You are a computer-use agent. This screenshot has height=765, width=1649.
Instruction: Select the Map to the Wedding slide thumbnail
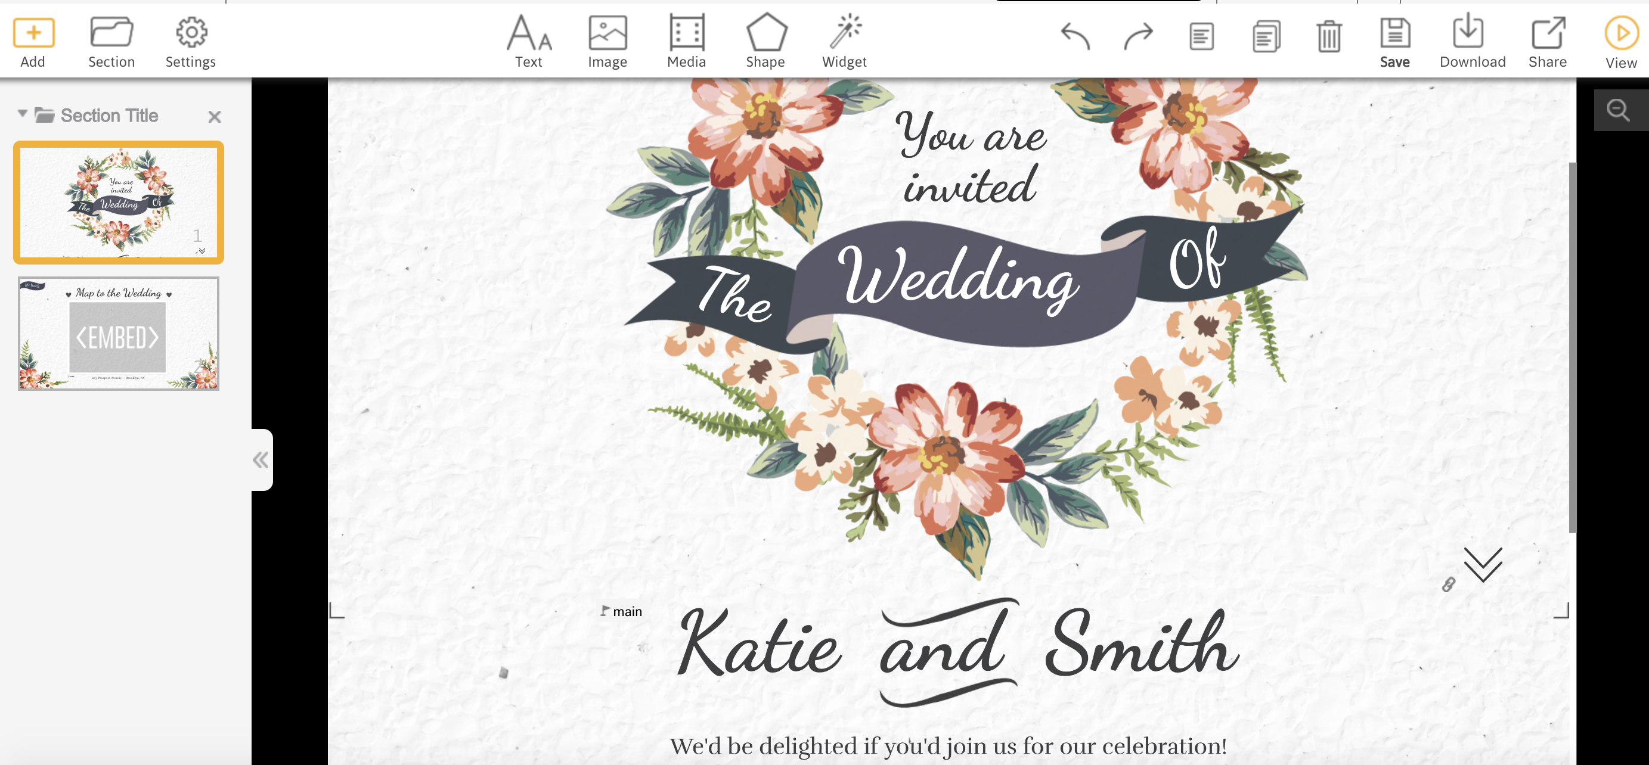(x=119, y=333)
